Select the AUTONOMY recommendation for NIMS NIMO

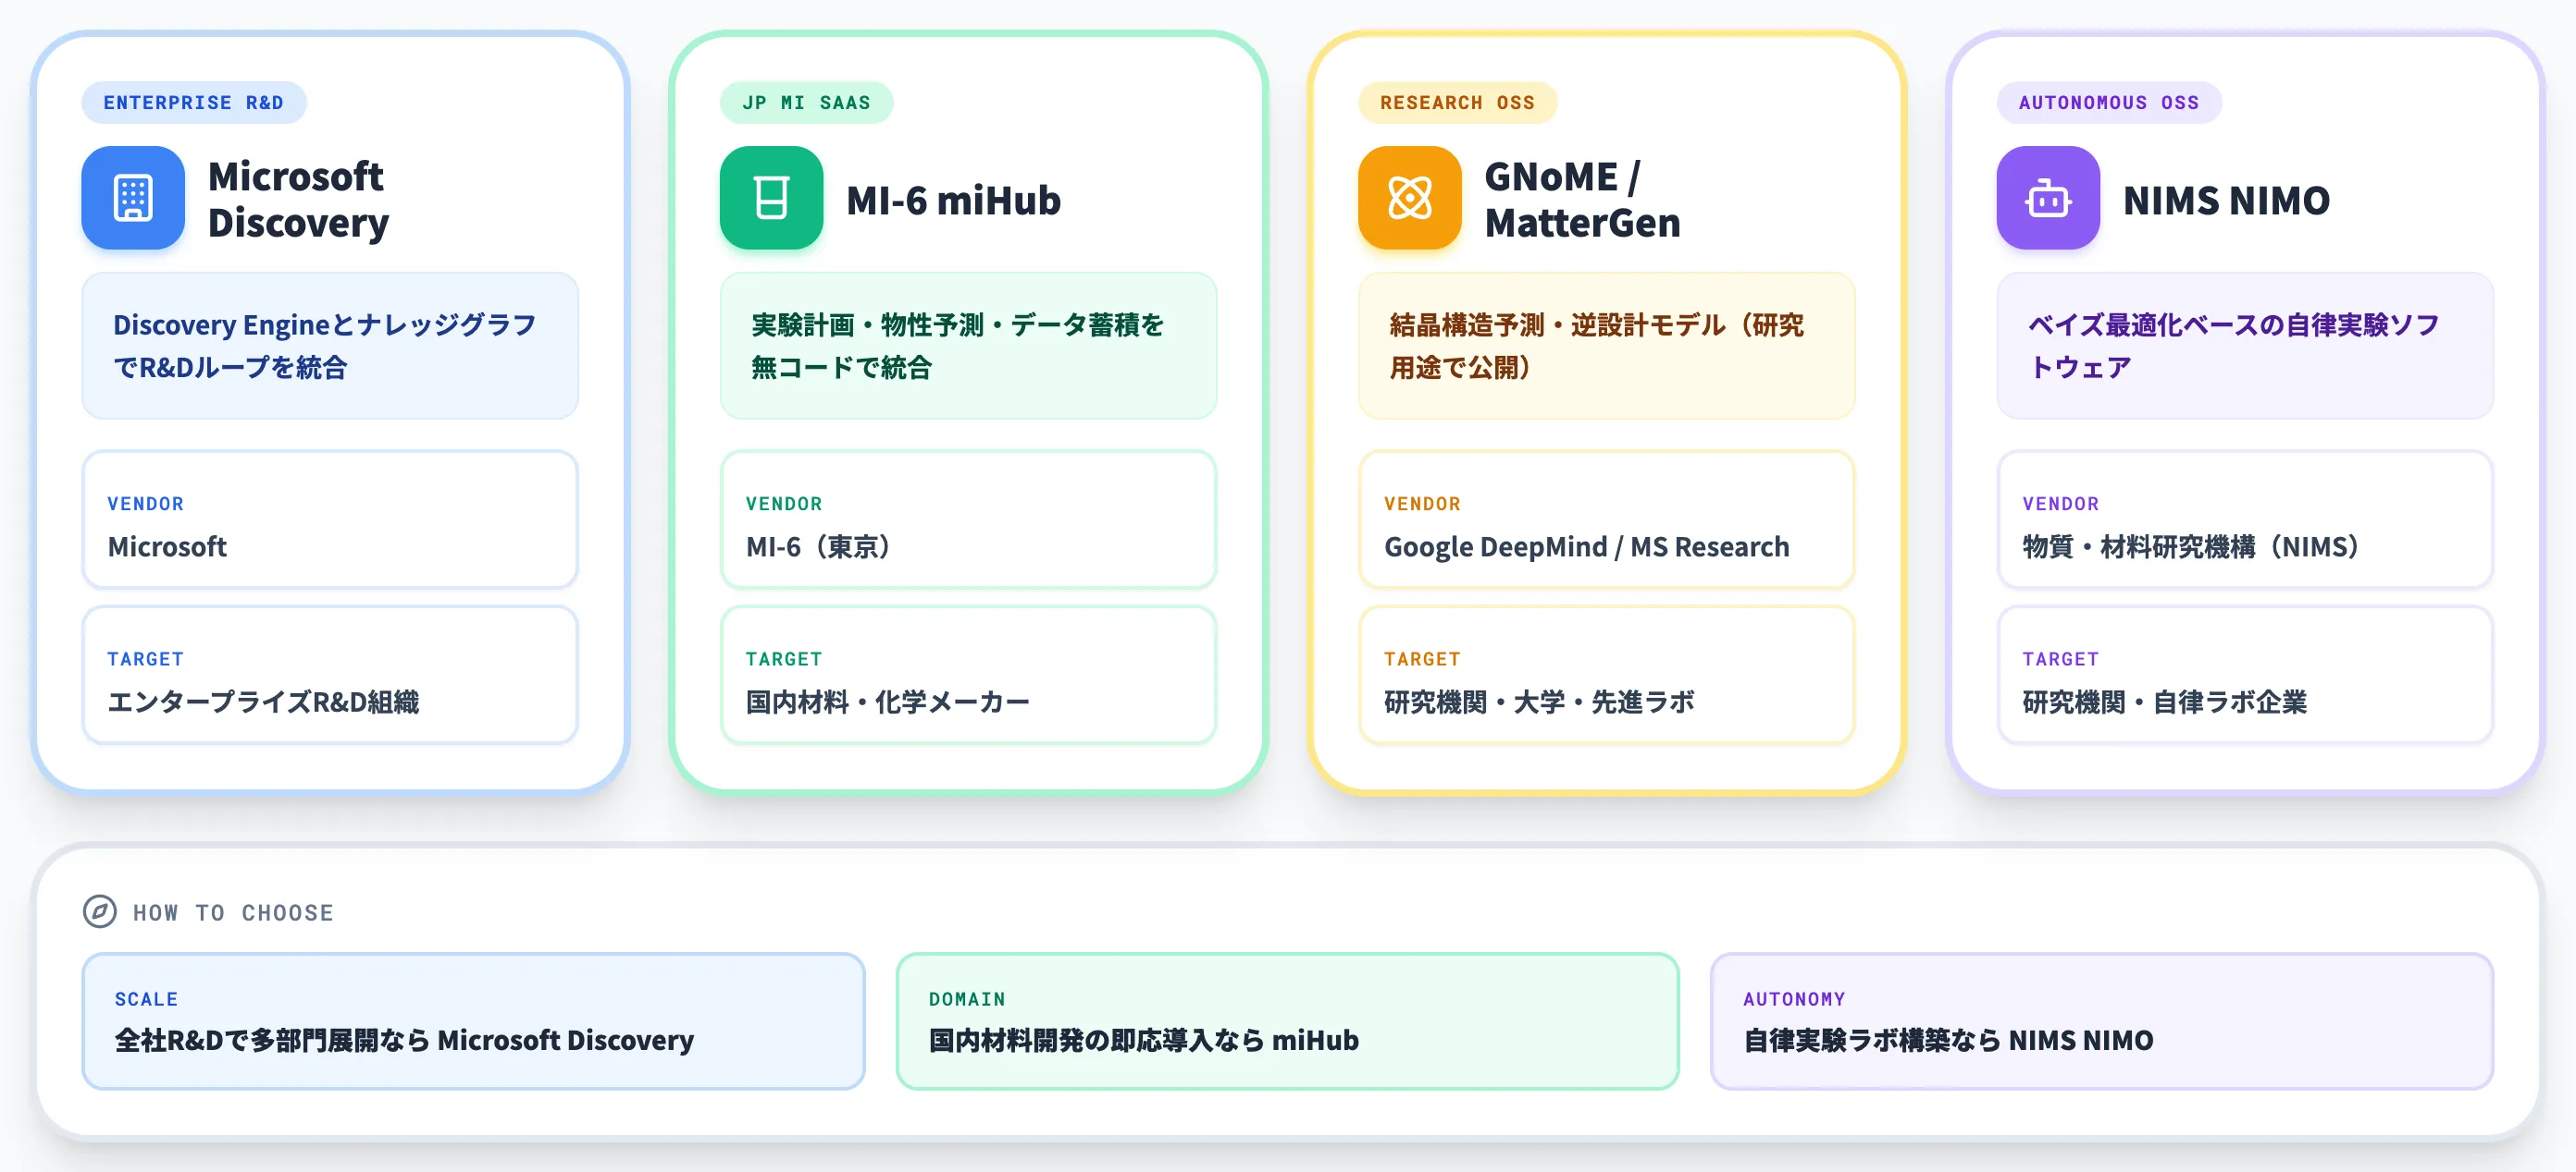[2101, 1021]
